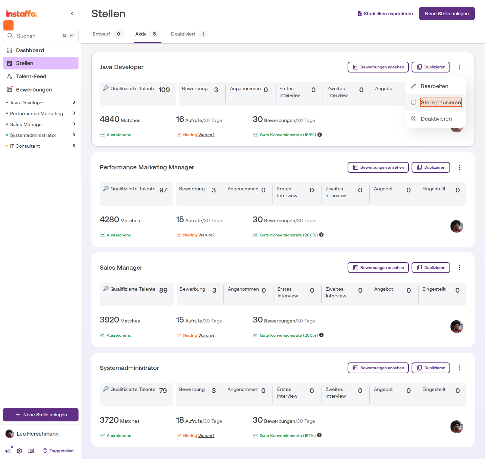Click the top-right Neue Stelle anlegen button
485x459 pixels.
[447, 14]
